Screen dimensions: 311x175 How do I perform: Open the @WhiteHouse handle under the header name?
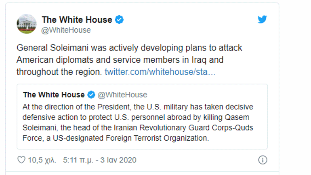coord(66,30)
